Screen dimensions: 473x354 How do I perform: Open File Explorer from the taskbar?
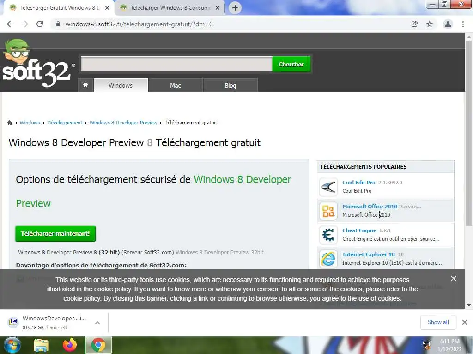click(41, 345)
